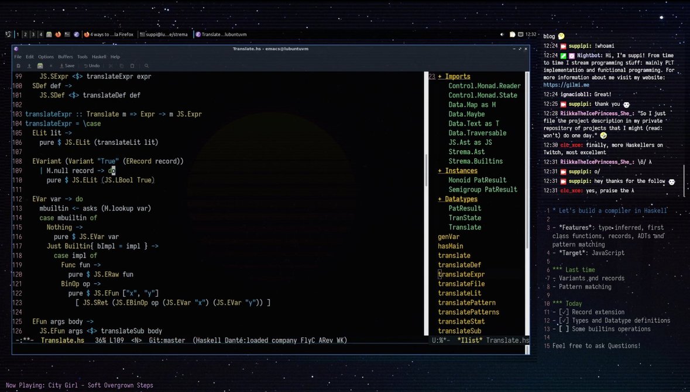
Task: Jump to translatePattern in the Ilist
Action: point(466,303)
